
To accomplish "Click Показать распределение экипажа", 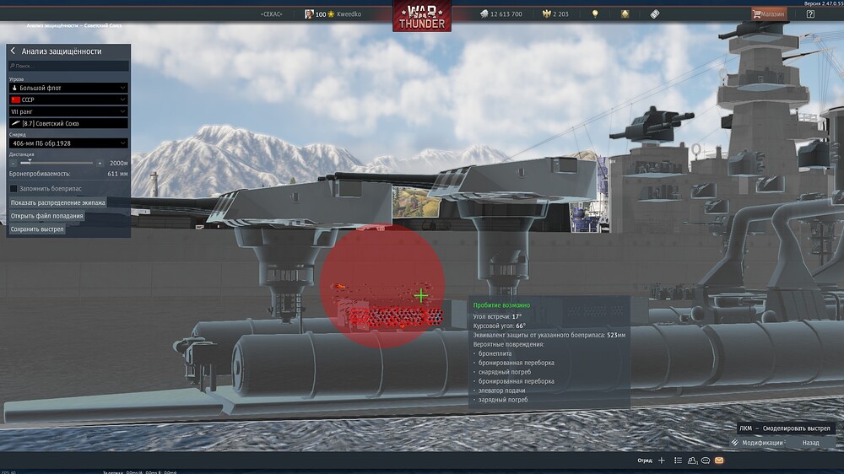I will tap(57, 202).
